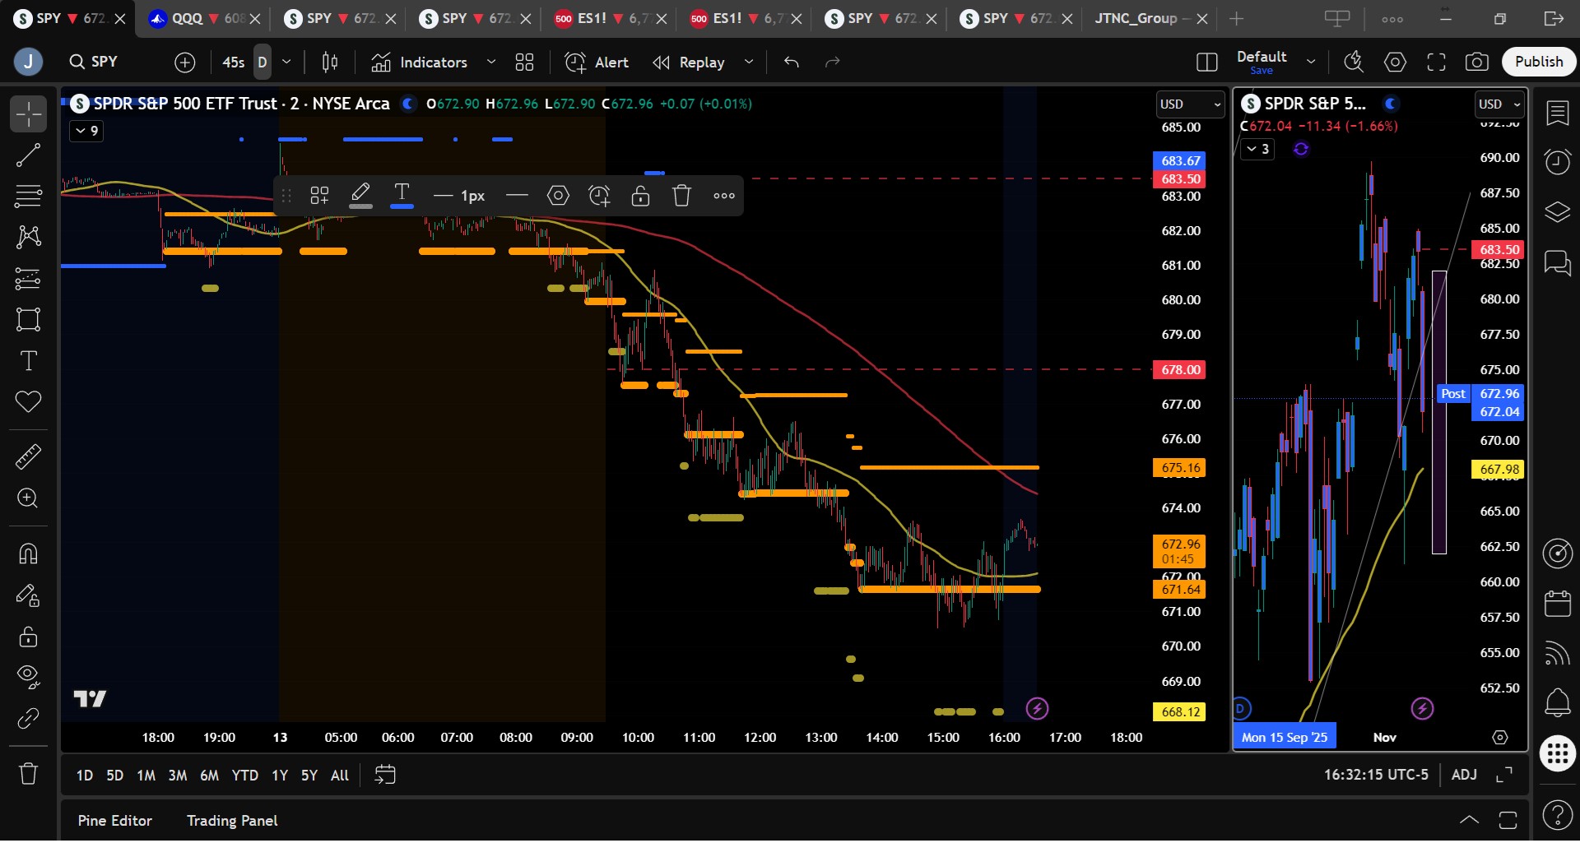Activate the zoom in tool

(x=28, y=498)
